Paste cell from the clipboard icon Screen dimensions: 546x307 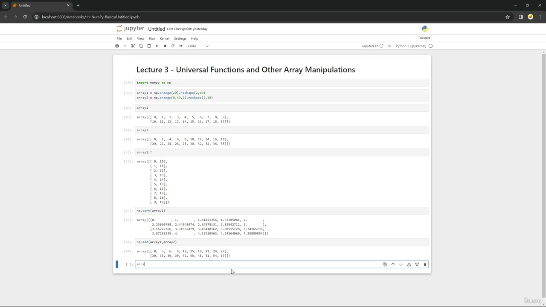click(149, 46)
